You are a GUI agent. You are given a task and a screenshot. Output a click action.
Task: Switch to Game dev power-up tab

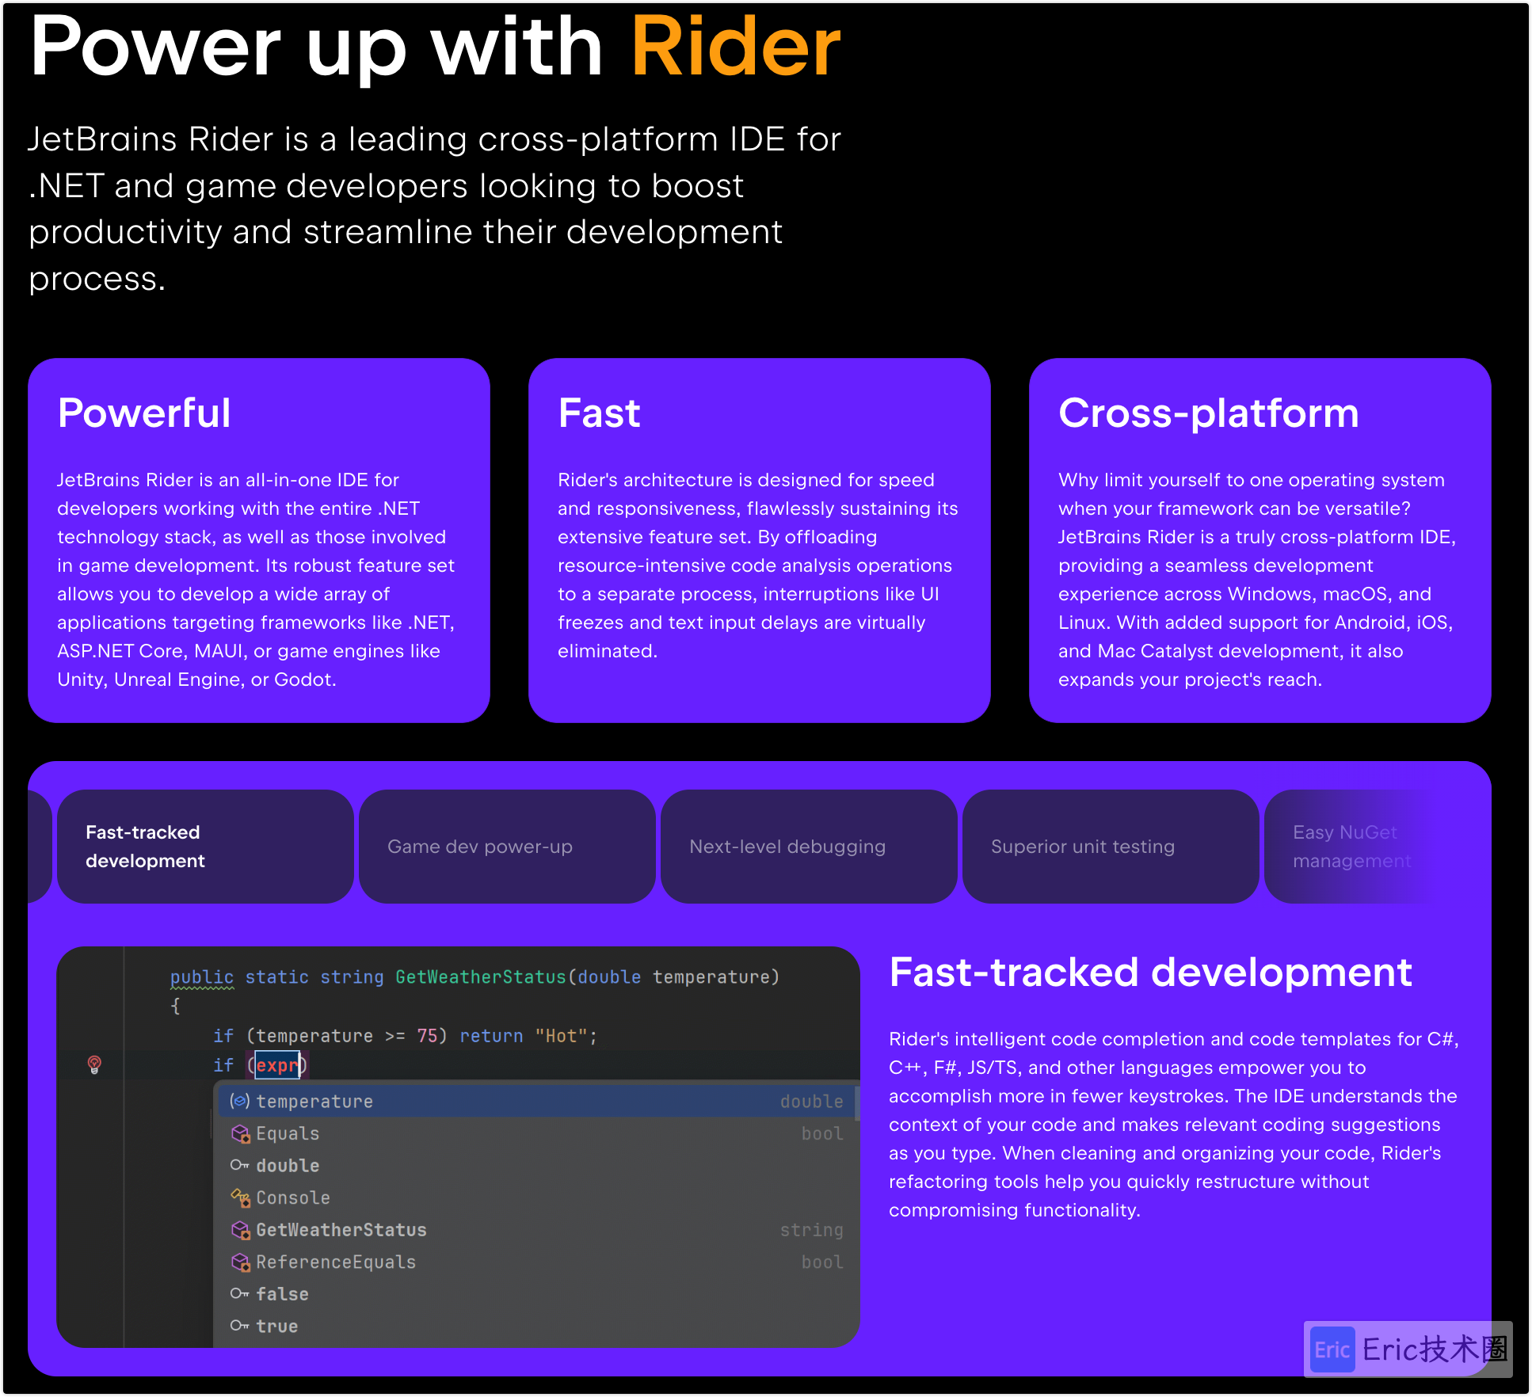click(x=507, y=847)
